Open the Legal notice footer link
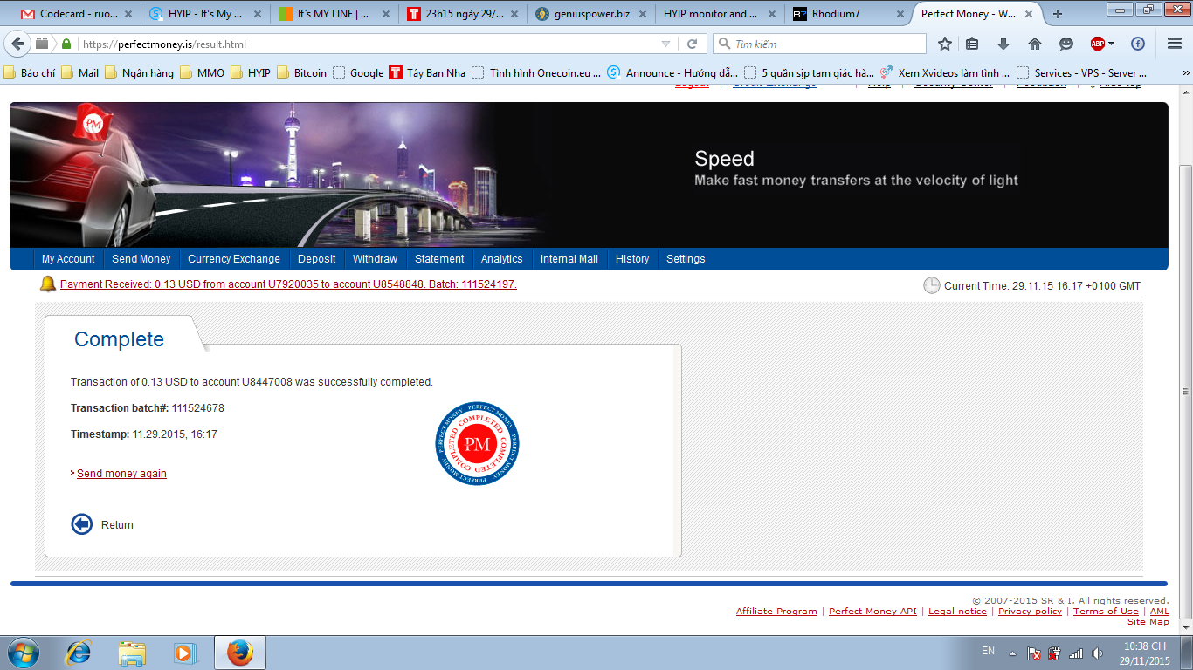1193x670 pixels. point(957,612)
